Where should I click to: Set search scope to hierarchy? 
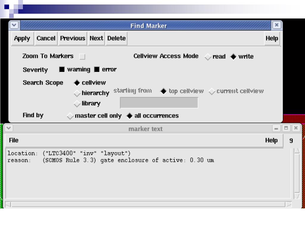[x=77, y=93]
